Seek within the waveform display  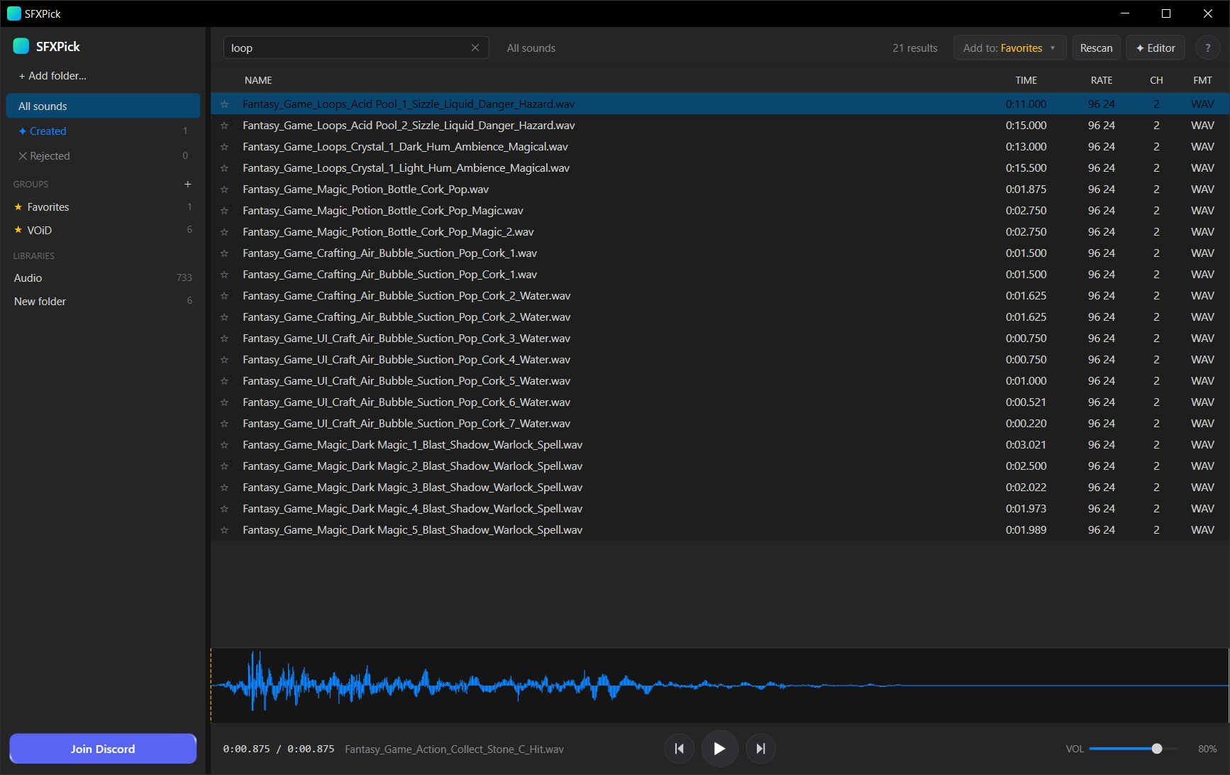tap(719, 686)
